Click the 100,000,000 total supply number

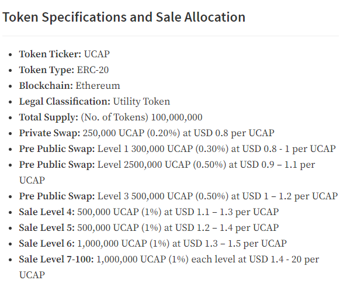click(x=176, y=117)
